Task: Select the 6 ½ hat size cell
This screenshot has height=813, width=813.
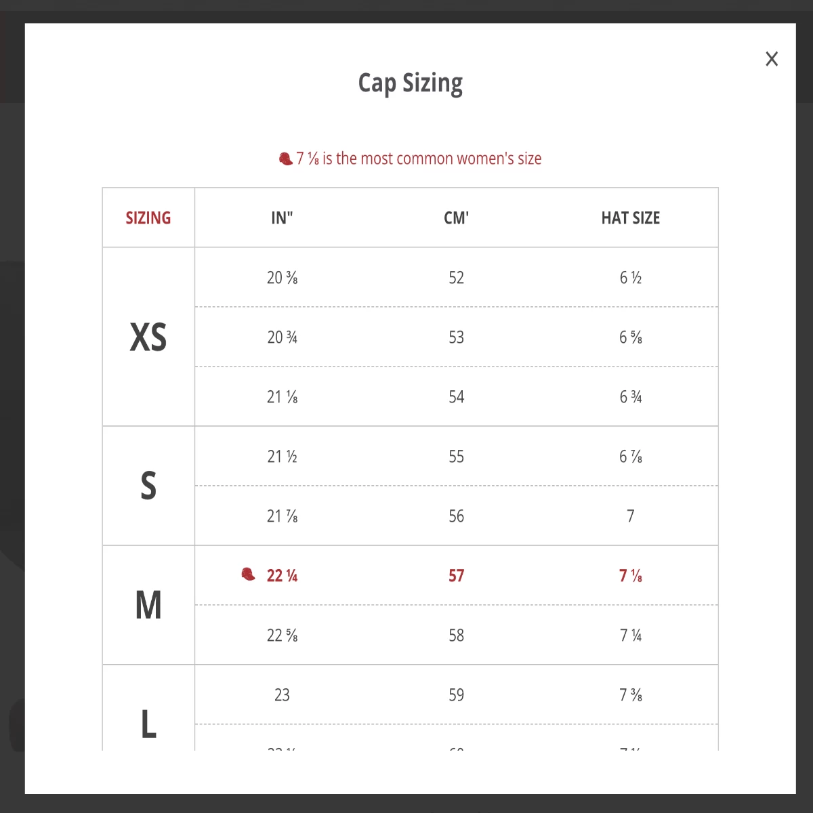Action: pos(630,278)
